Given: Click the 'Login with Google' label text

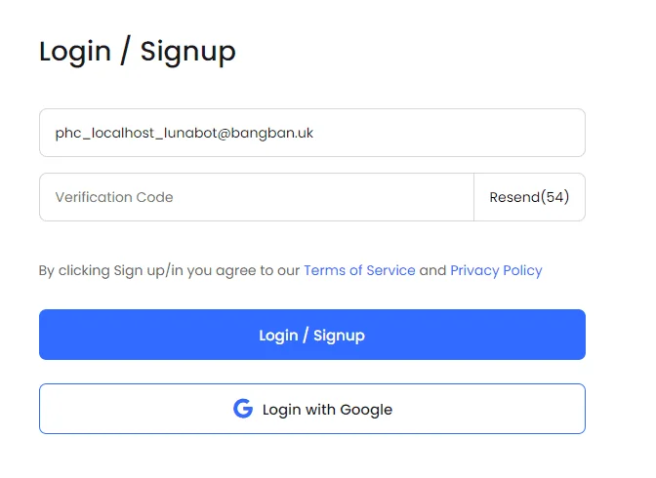Looking at the screenshot, I should pos(328,410).
